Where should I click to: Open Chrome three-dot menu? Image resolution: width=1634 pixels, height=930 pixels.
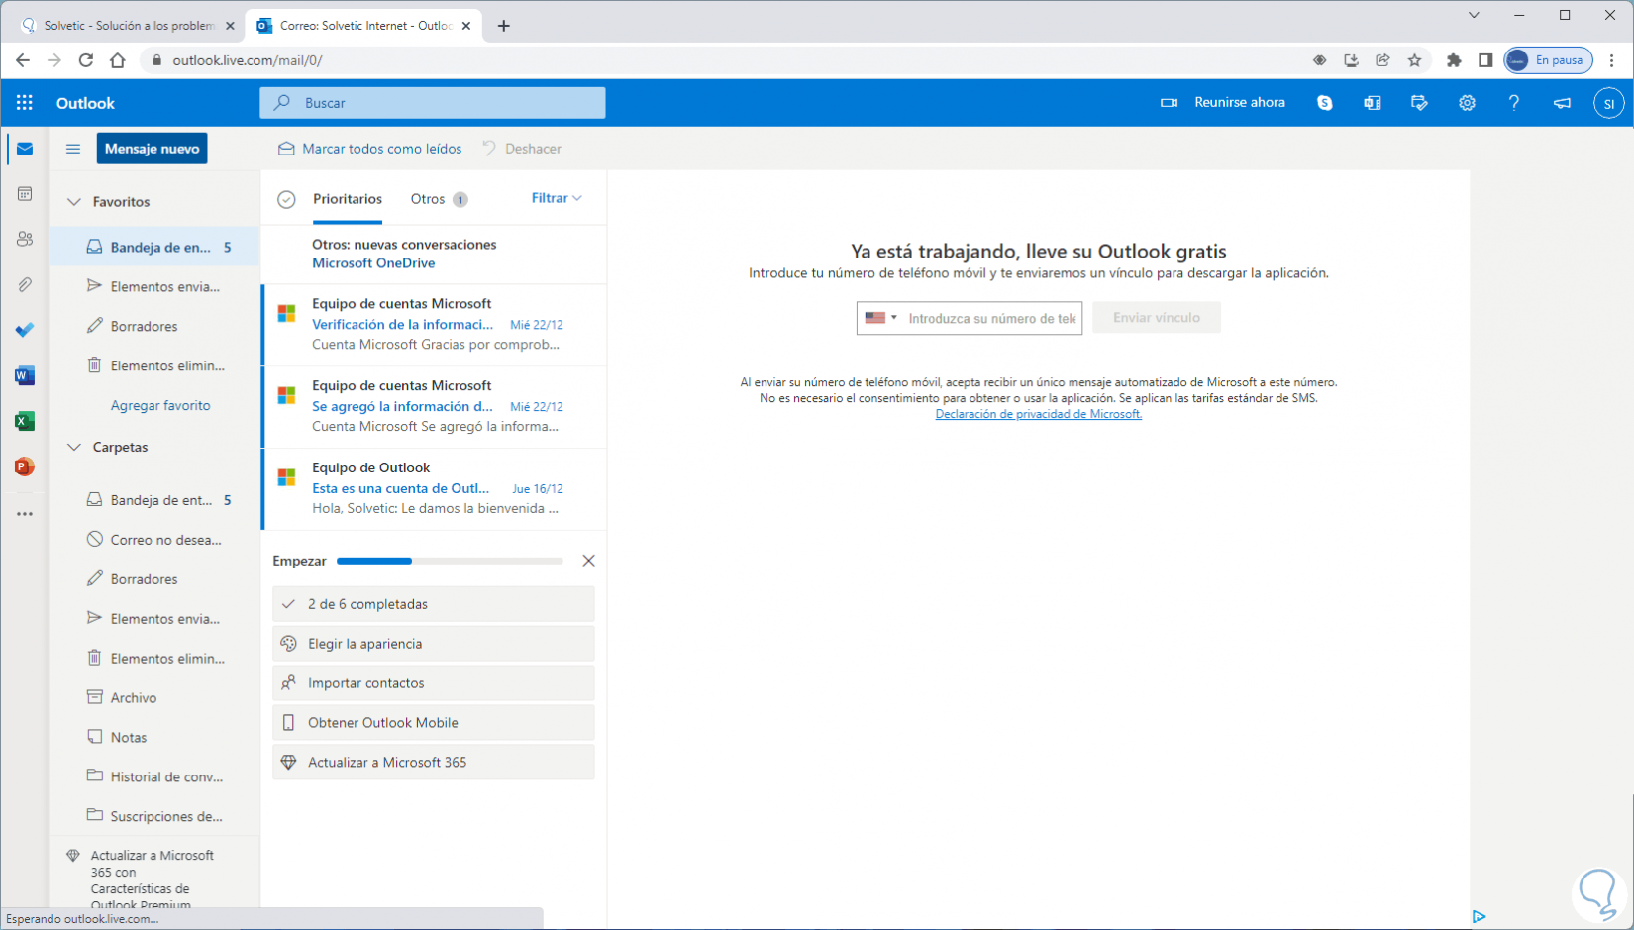[x=1612, y=60]
